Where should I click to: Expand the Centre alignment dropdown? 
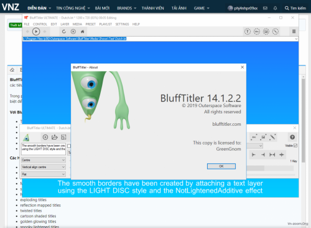point(44,160)
